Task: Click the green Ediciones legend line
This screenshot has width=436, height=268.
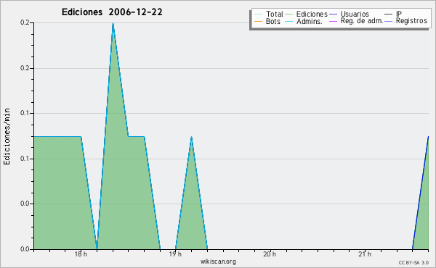Action: [289, 14]
